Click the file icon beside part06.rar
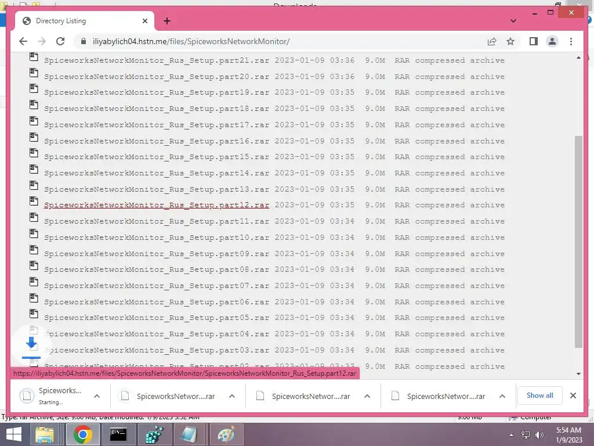594x446 pixels. 34,298
